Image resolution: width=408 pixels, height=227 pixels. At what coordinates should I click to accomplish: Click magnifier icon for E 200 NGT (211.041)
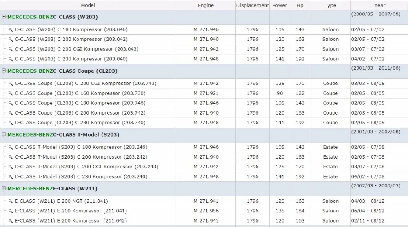tap(11, 201)
